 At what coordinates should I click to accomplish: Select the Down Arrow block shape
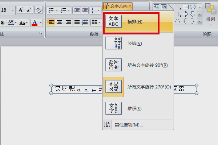coord(193,14)
